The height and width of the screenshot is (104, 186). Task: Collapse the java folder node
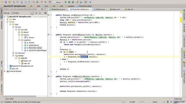[13, 27]
